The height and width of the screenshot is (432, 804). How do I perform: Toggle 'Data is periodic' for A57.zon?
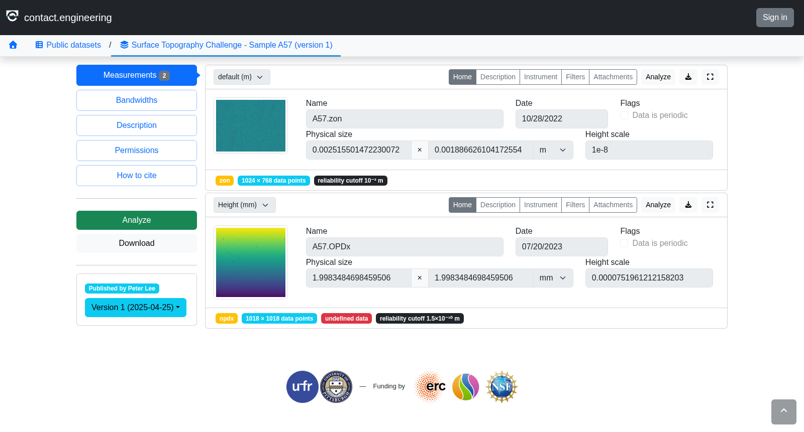(x=624, y=115)
